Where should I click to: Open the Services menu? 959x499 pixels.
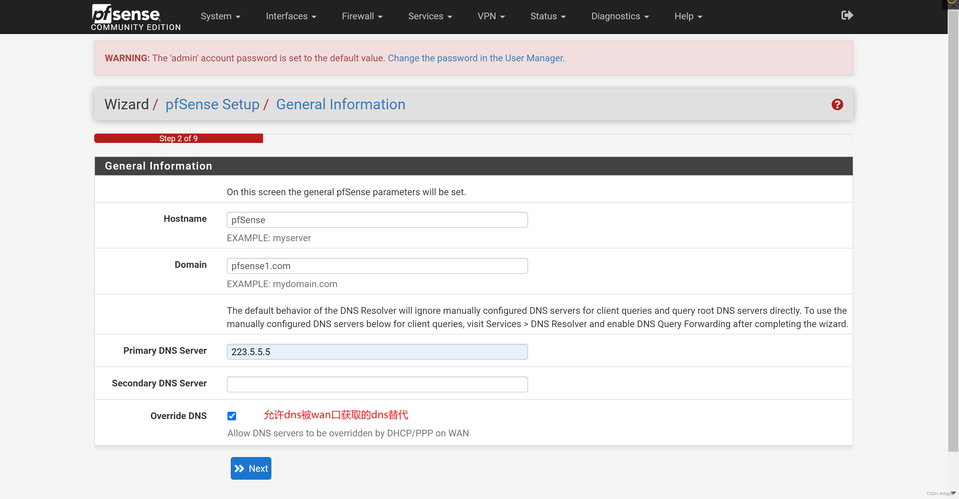(430, 16)
